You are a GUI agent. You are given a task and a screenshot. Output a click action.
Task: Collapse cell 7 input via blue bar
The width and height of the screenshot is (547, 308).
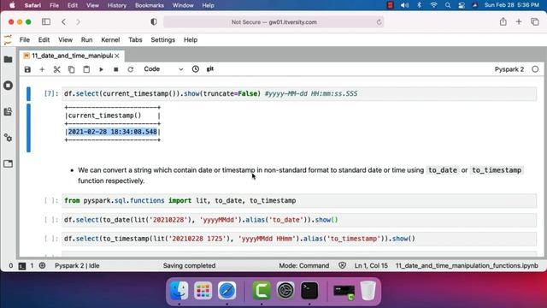tap(28, 93)
